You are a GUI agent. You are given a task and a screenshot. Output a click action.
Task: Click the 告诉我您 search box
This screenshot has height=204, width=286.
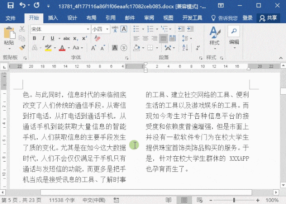point(224,18)
